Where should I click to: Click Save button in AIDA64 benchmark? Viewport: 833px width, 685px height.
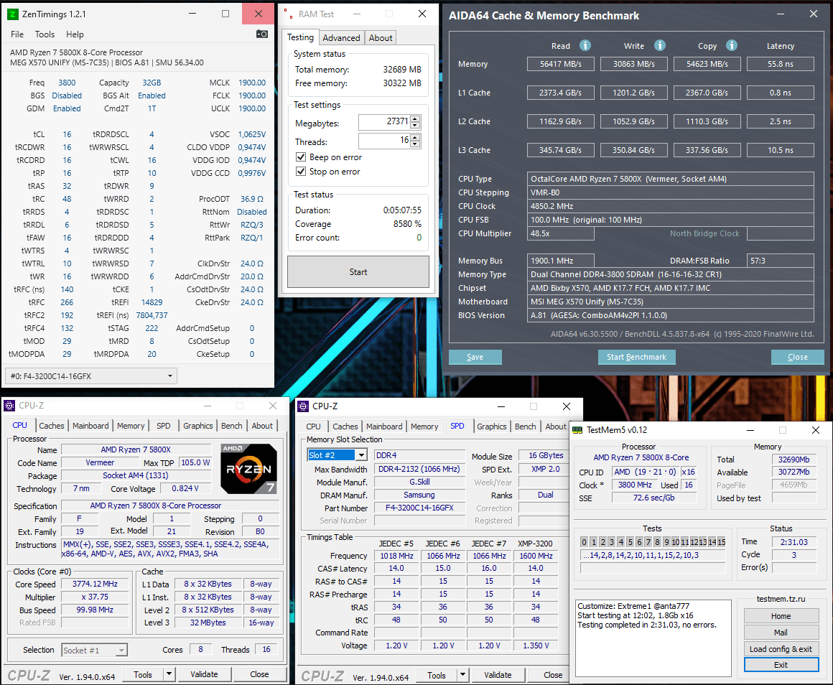pyautogui.click(x=475, y=357)
